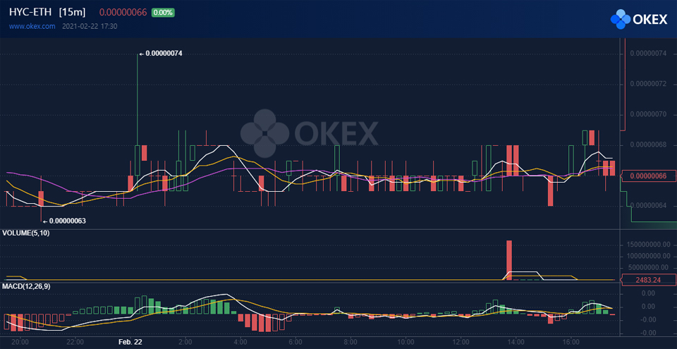Open the www.okex.com link
This screenshot has width=677, height=349.
point(32,26)
